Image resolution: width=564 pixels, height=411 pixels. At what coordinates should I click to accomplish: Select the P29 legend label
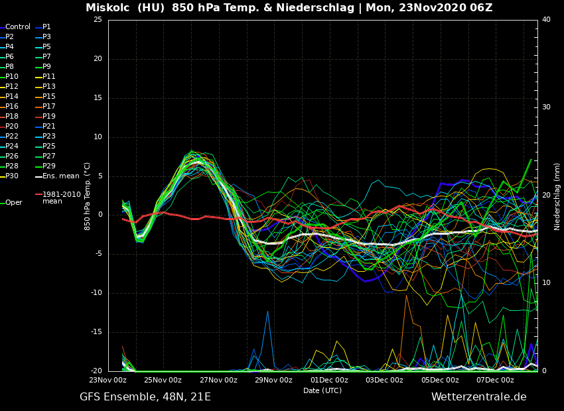49,166
